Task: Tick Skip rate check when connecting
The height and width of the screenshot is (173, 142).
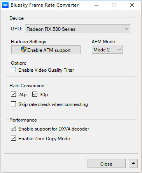Action: point(14,104)
